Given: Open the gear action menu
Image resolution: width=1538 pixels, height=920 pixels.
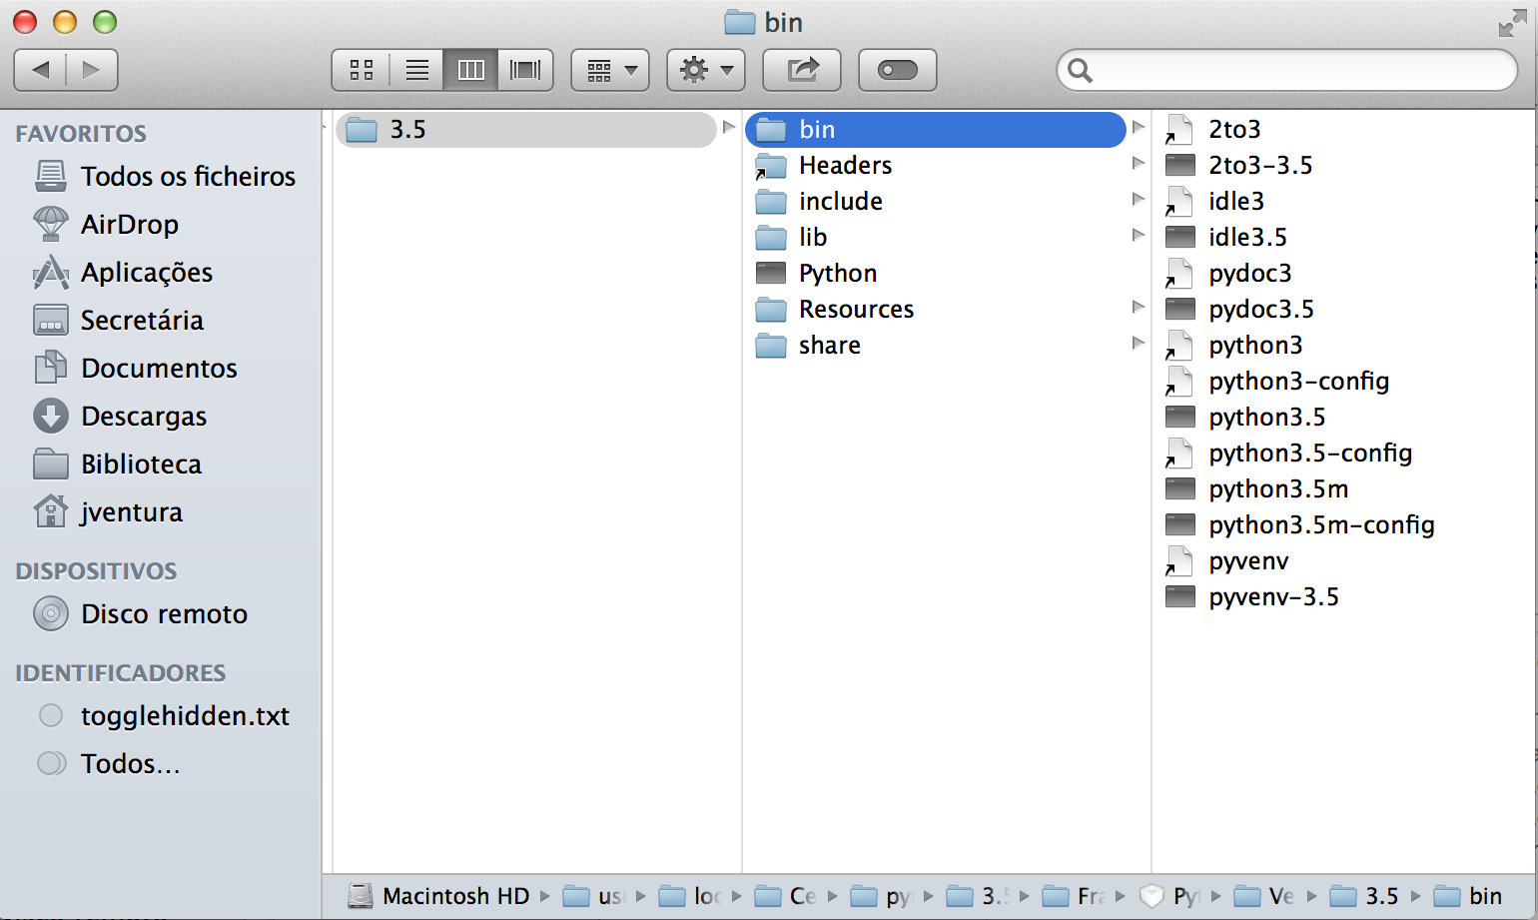Looking at the screenshot, I should pyautogui.click(x=706, y=70).
